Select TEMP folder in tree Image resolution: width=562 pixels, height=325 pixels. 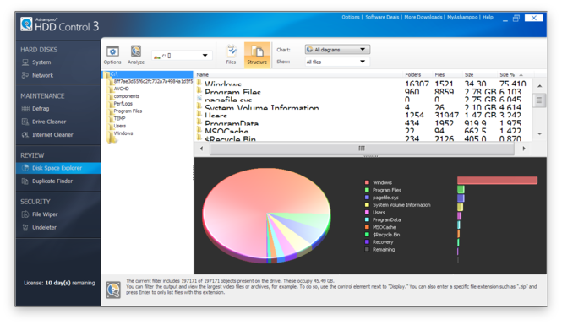click(x=119, y=118)
